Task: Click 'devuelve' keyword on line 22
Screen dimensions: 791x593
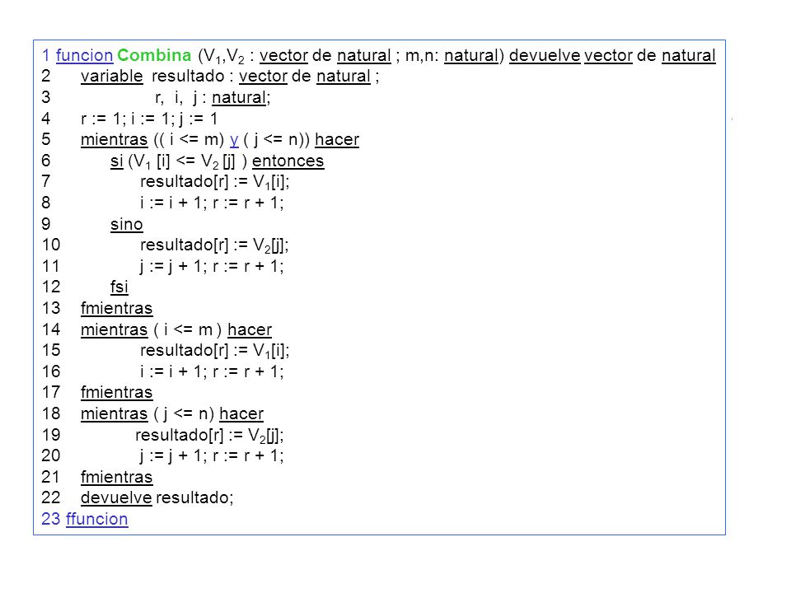Action: click(x=116, y=497)
